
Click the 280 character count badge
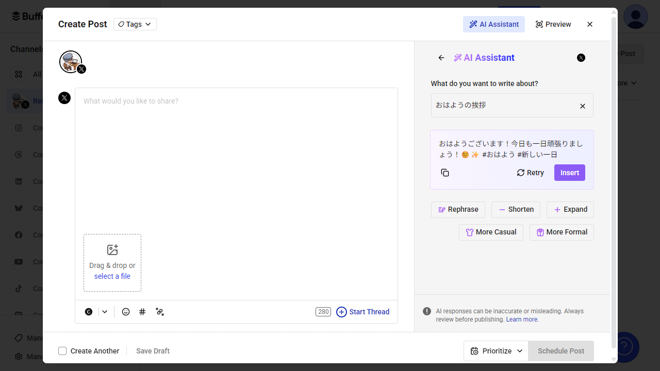tap(323, 312)
